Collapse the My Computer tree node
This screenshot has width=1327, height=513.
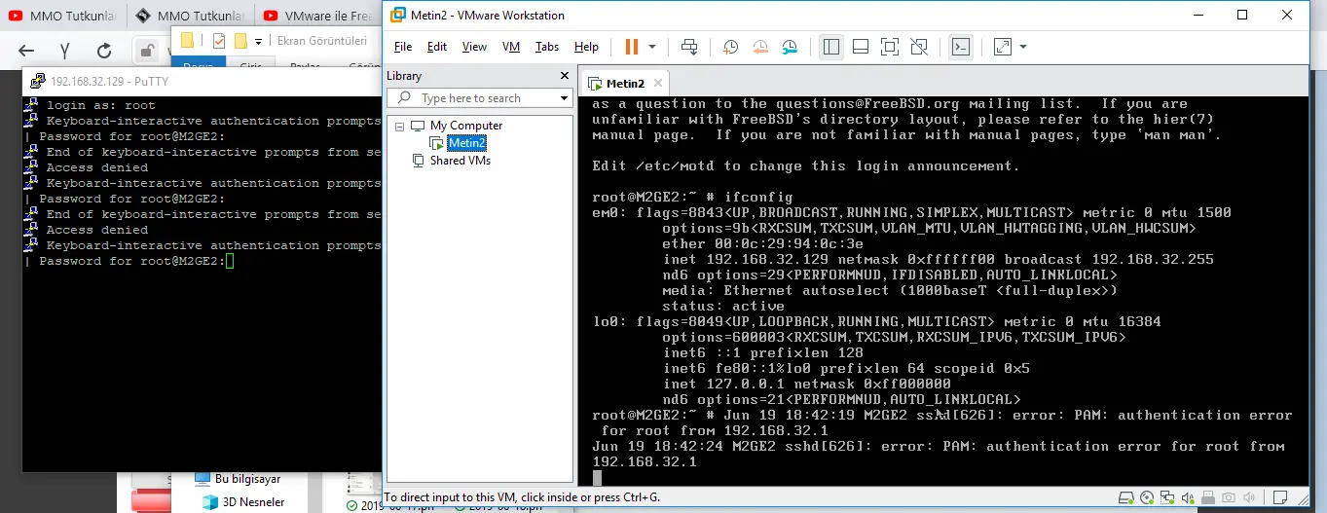click(399, 127)
